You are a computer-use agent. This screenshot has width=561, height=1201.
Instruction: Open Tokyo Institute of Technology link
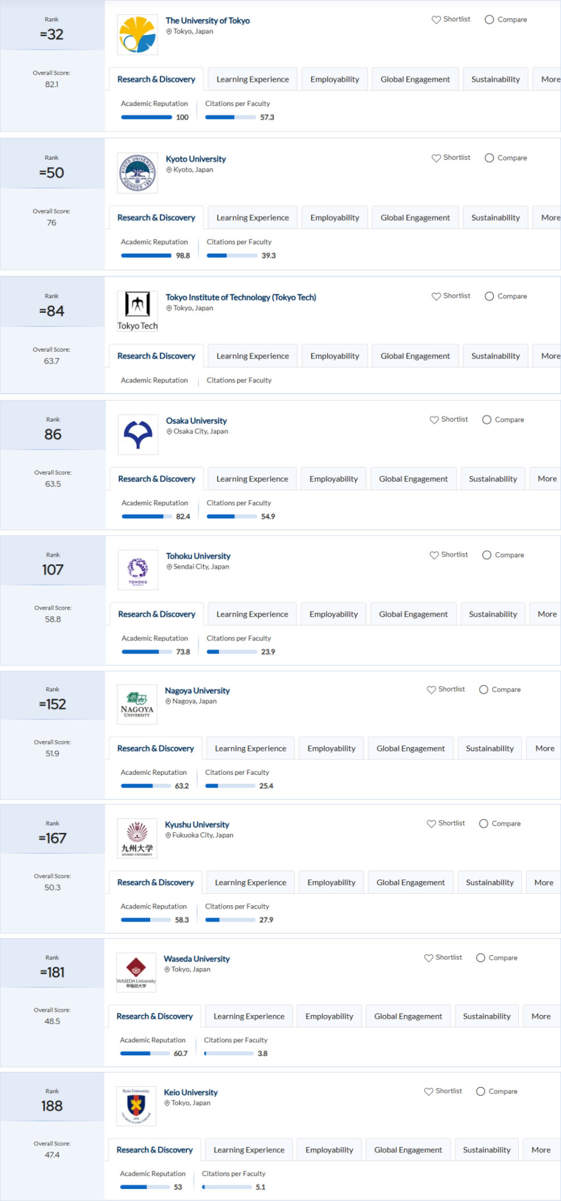[241, 297]
